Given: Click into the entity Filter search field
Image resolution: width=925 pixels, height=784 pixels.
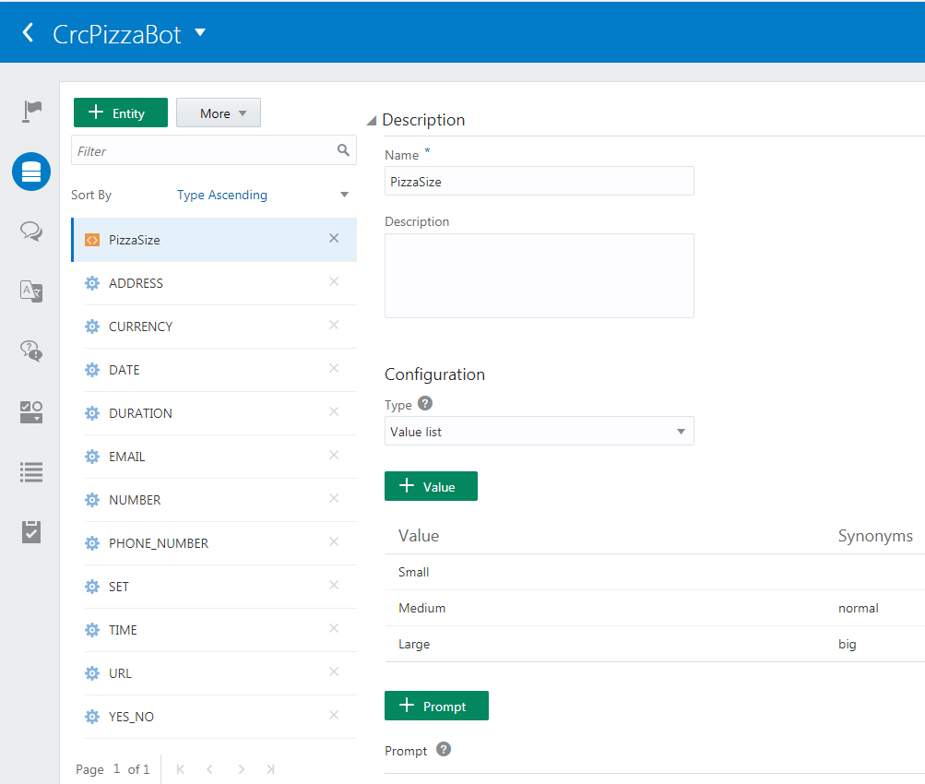Looking at the screenshot, I should tap(203, 151).
